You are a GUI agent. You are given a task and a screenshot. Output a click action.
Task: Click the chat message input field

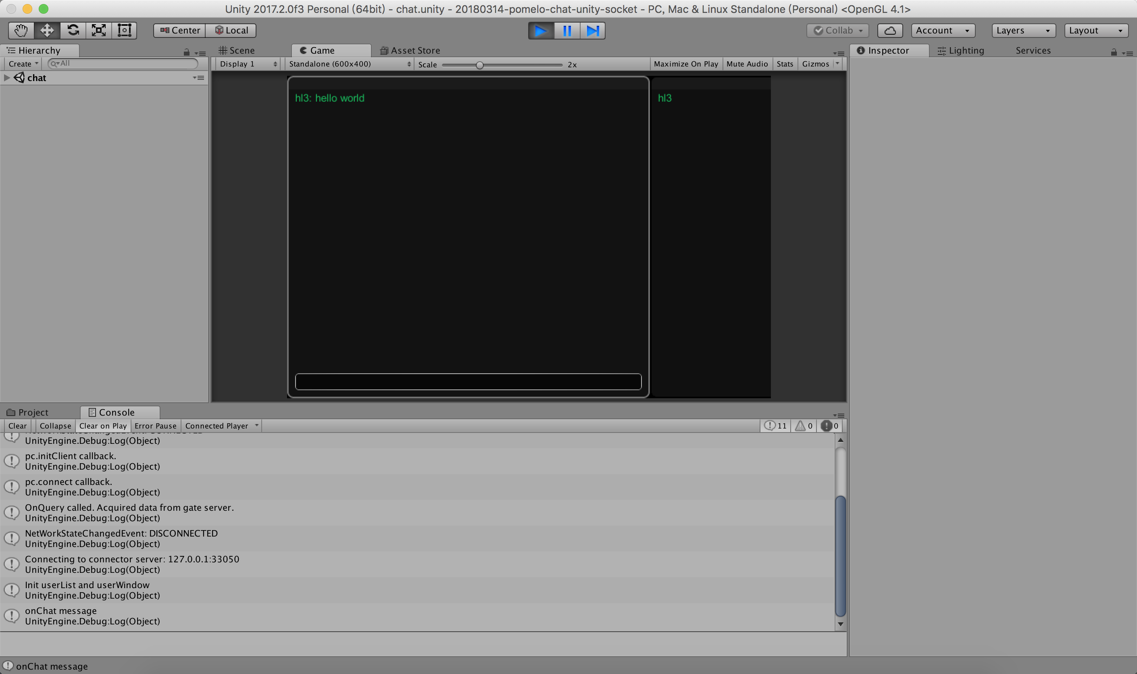[x=468, y=382]
